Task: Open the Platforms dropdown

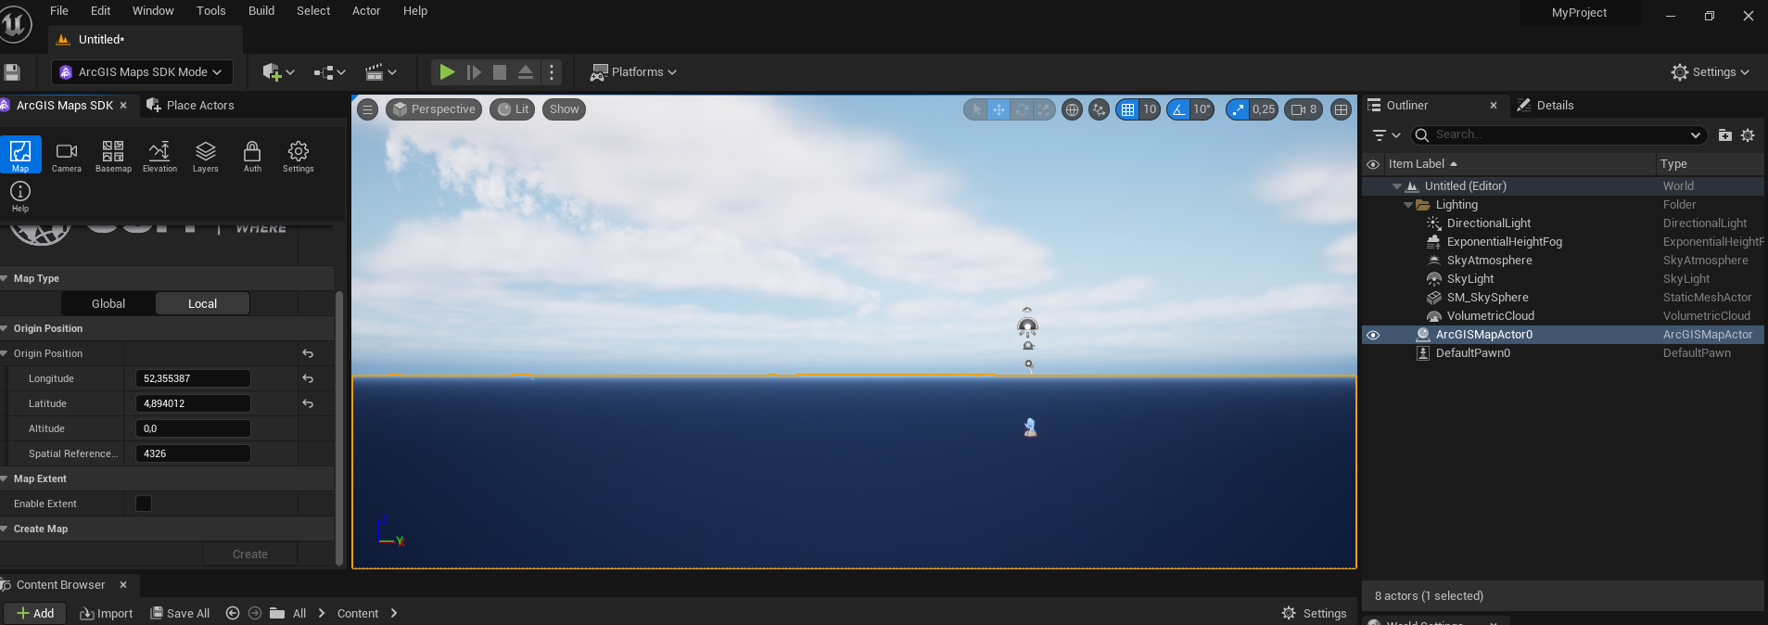Action: (x=634, y=72)
